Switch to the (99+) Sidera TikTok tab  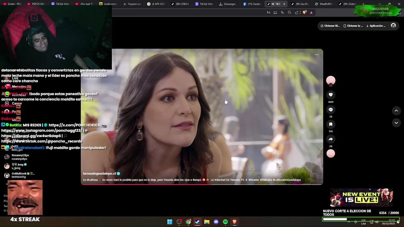coord(348,4)
